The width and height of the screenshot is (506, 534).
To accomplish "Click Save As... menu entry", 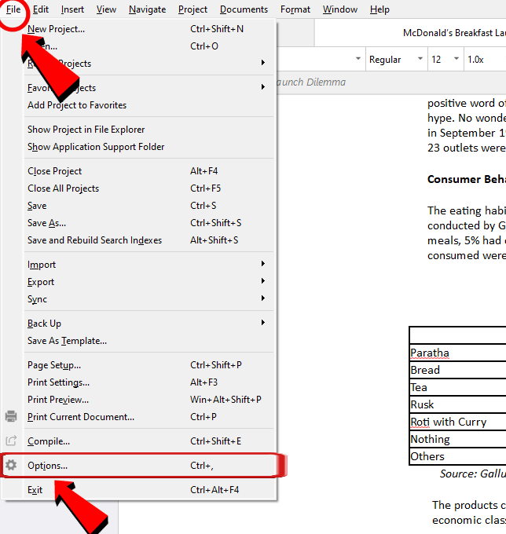I will (149, 223).
